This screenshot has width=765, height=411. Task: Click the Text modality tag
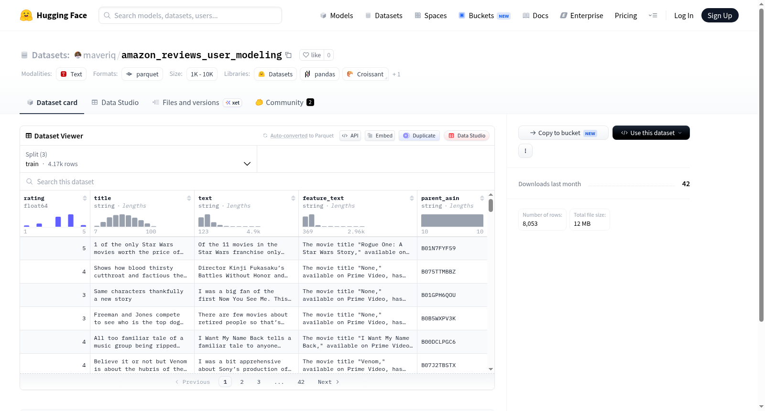tap(71, 74)
